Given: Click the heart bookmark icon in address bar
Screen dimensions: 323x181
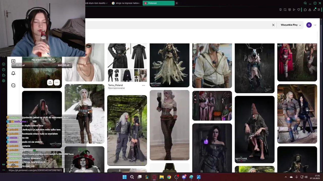Looking at the screenshot, I should pyautogui.click(x=299, y=10).
